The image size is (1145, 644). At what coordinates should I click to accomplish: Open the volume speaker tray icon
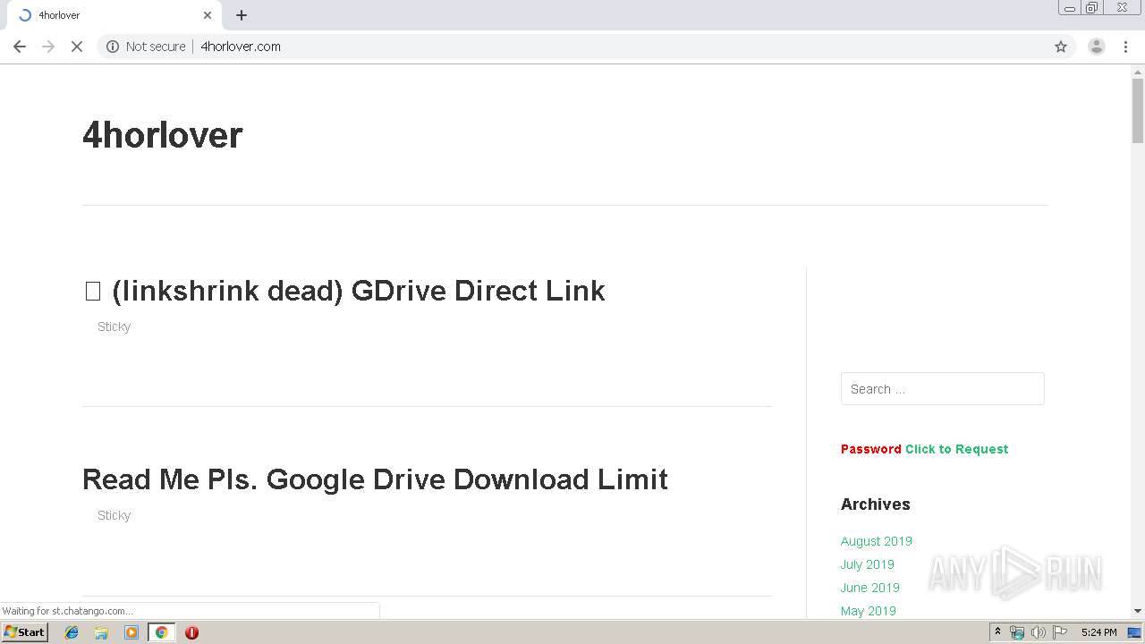click(1038, 632)
